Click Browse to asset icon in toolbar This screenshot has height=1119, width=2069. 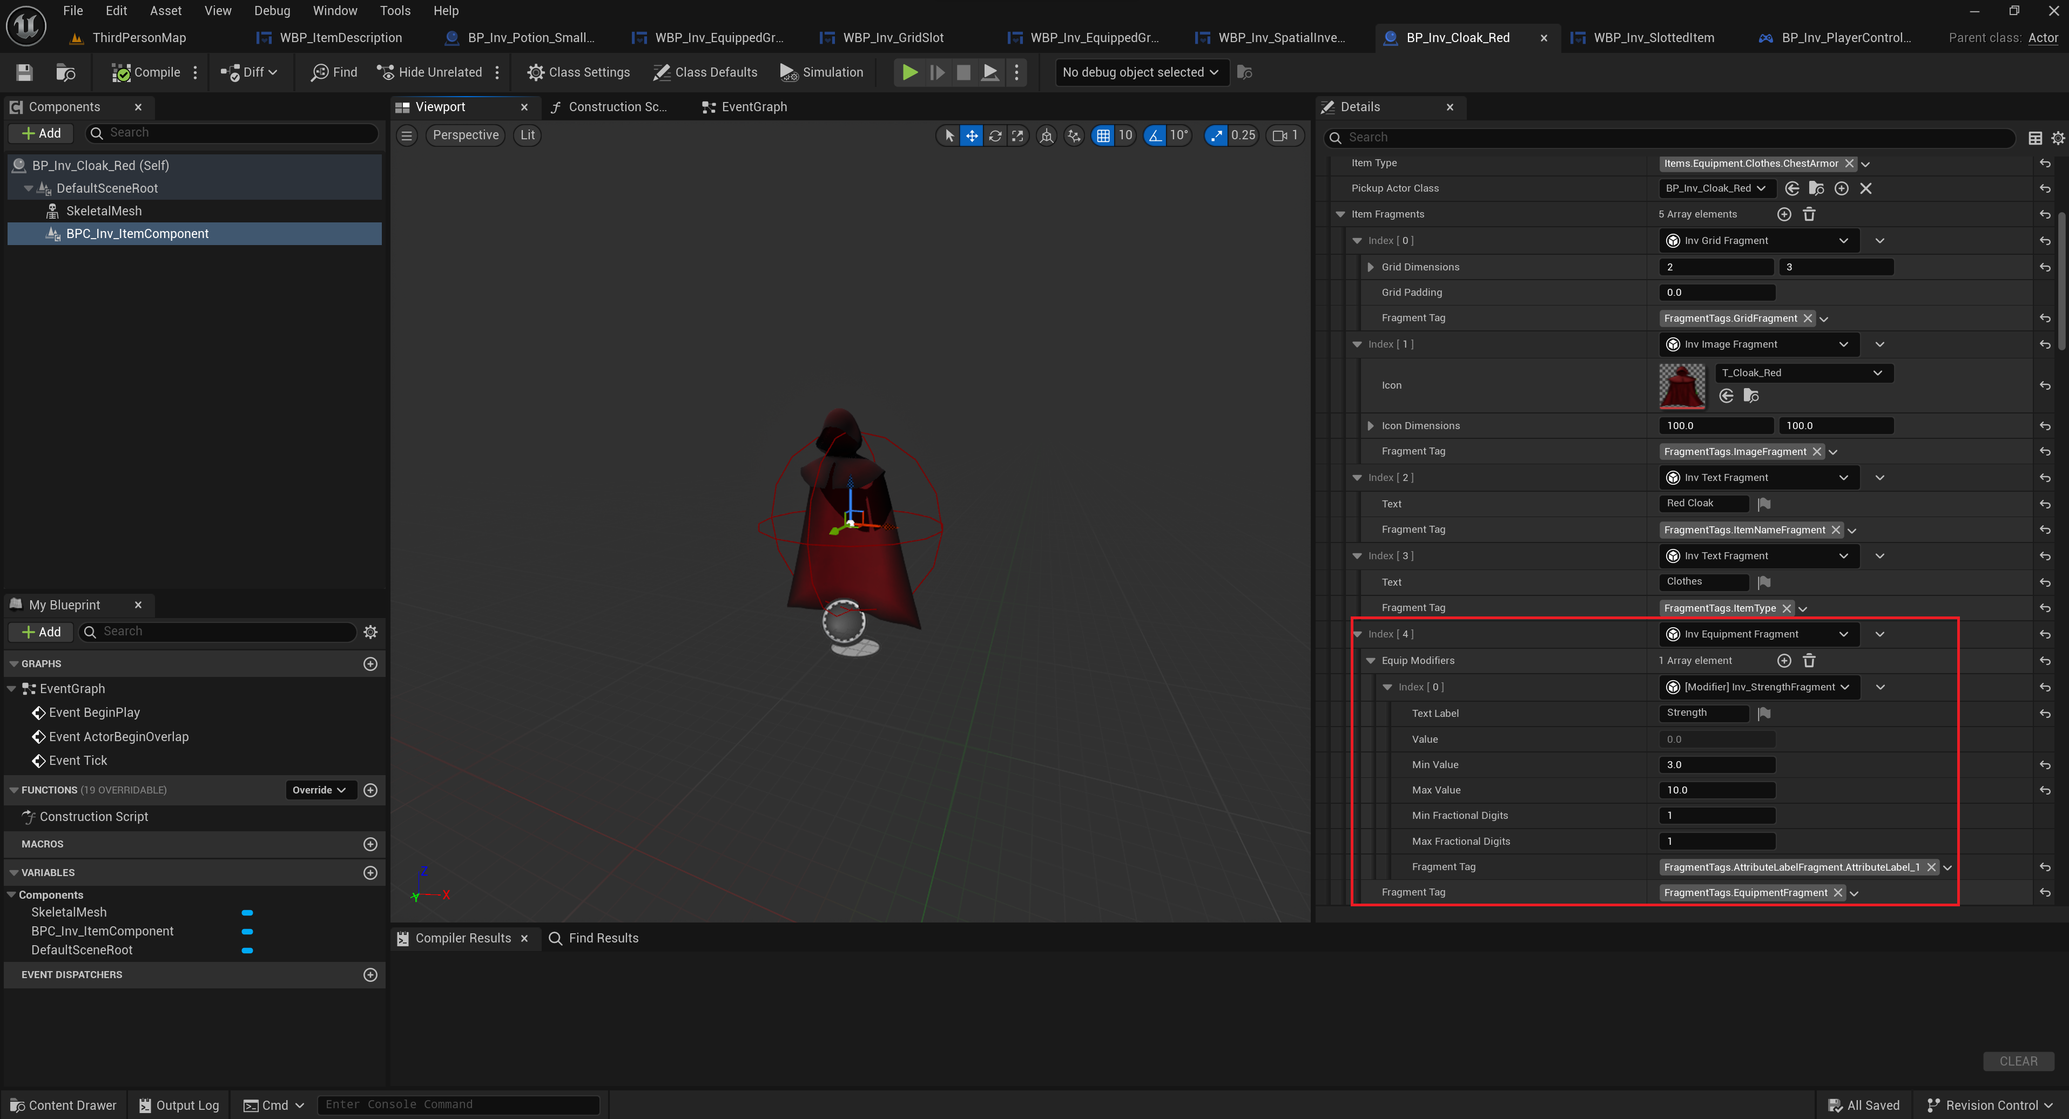pyautogui.click(x=65, y=72)
